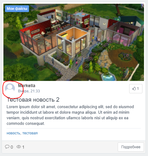Like the post with thumbs-up button
This screenshot has height=156, width=148.
coord(136,89)
